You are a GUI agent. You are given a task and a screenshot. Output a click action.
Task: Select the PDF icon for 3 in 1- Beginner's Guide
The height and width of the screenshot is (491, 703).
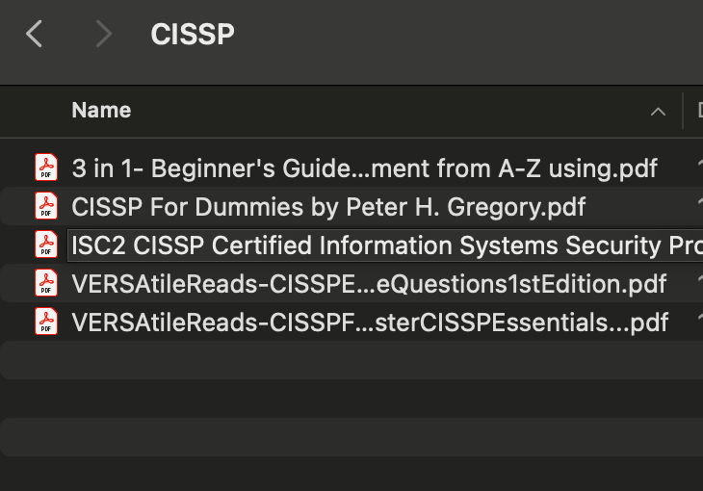coord(46,168)
